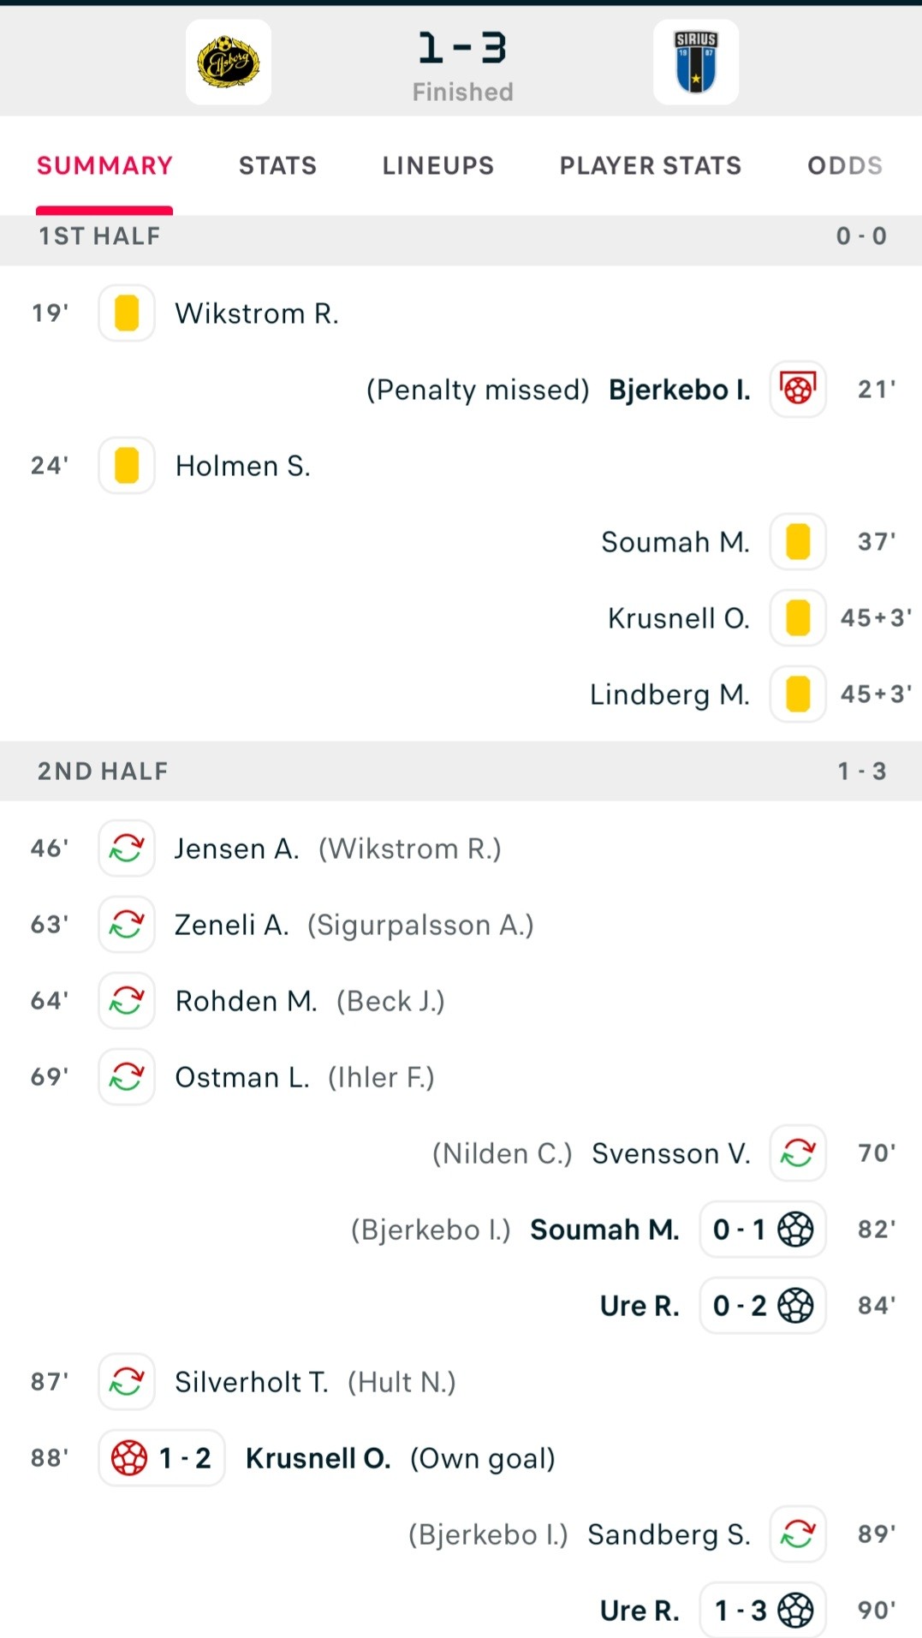
Task: Switch to the Stats tab
Action: [x=277, y=165]
